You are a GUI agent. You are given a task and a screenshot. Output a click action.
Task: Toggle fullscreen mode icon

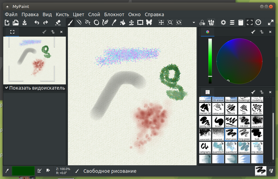[x=270, y=23]
